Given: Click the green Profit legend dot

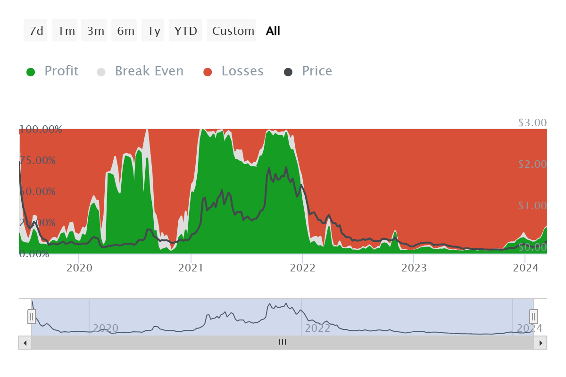Looking at the screenshot, I should point(31,72).
